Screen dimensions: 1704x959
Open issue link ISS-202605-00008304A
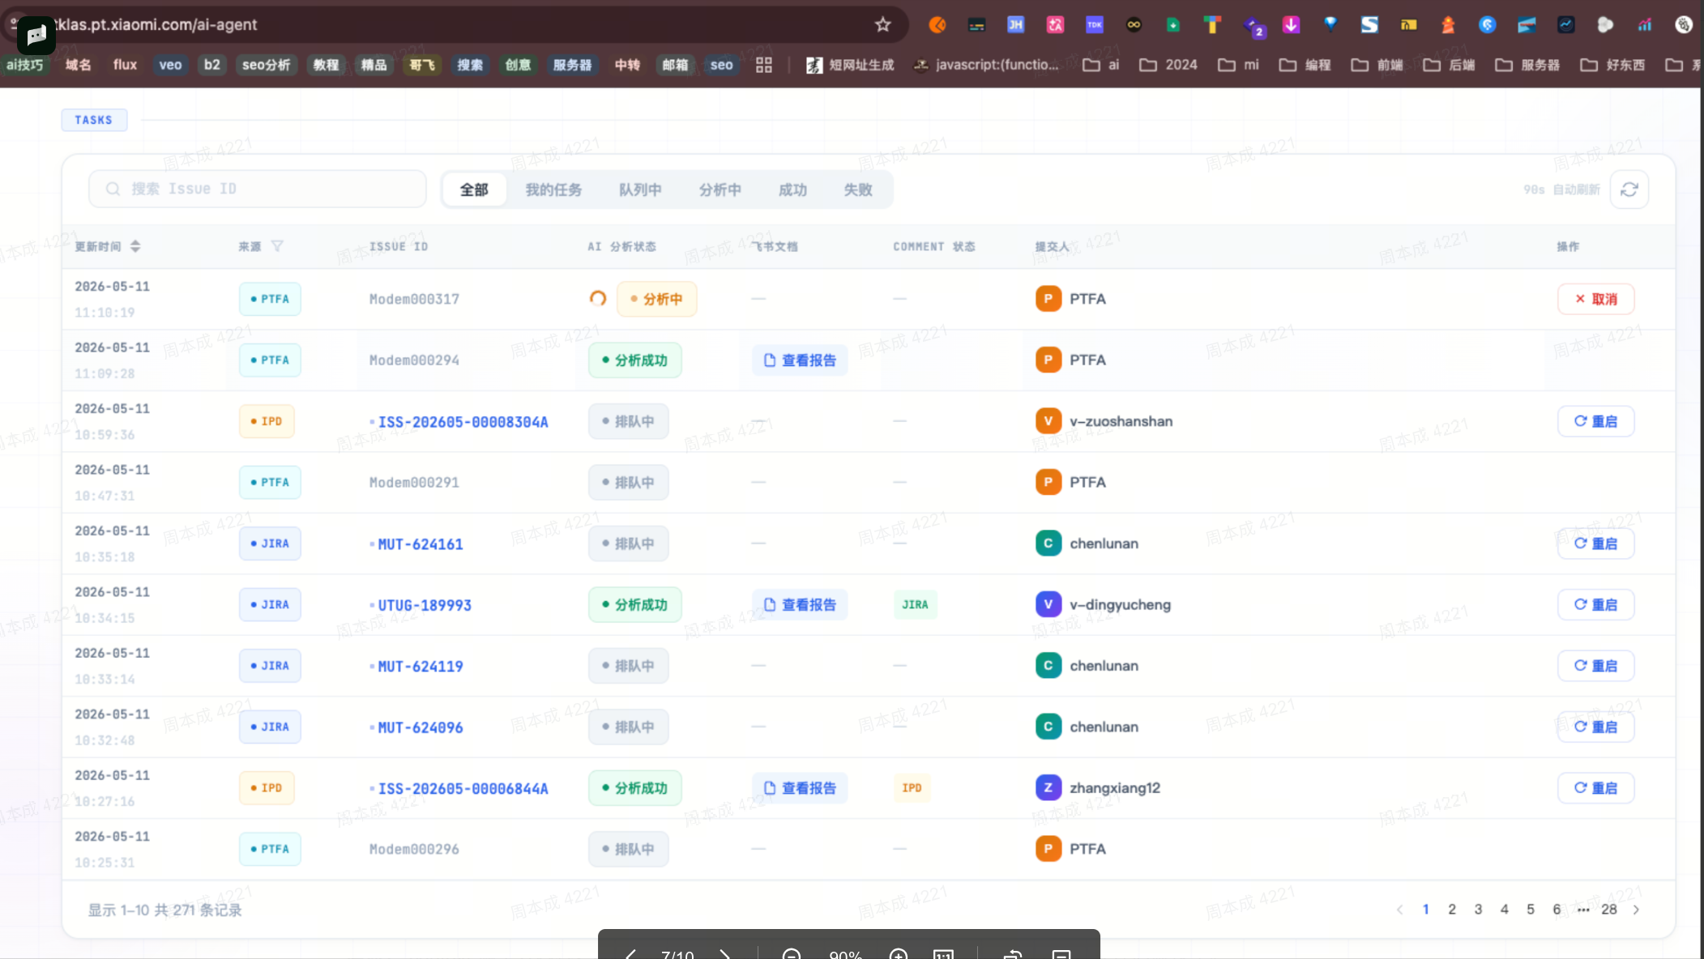[463, 422]
